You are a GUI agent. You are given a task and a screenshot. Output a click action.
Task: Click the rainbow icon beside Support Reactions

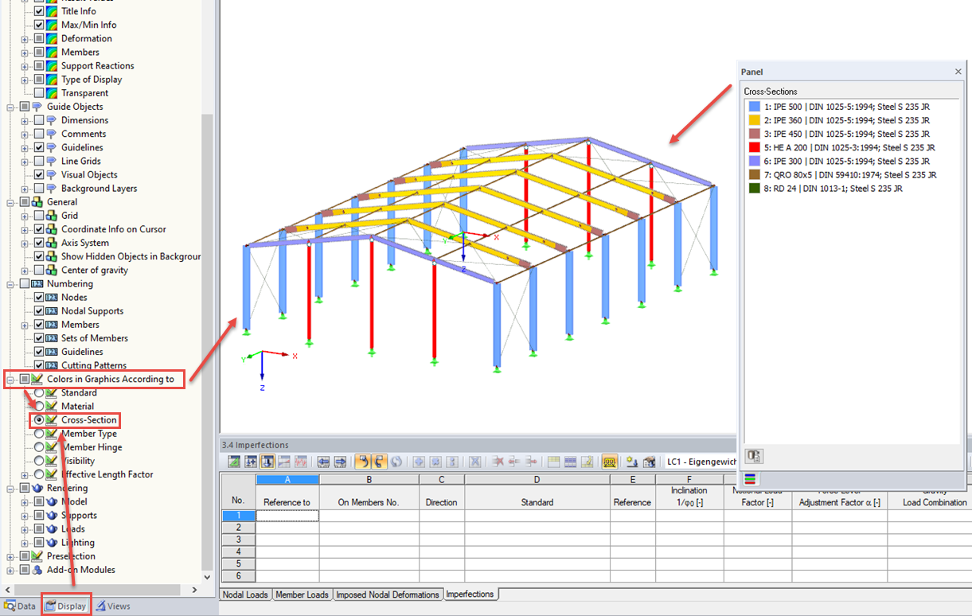[53, 65]
